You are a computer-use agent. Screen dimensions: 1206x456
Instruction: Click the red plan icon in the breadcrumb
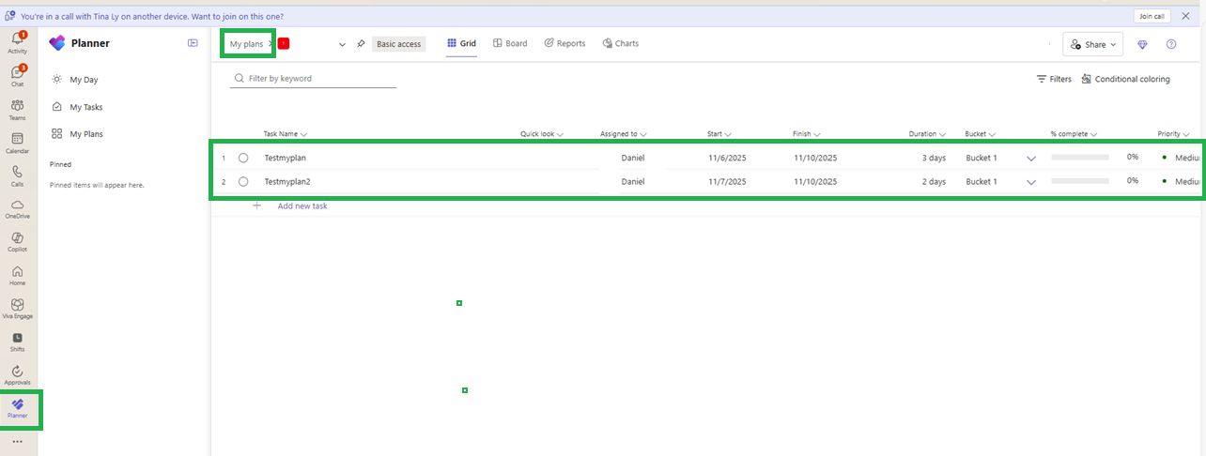coord(284,43)
